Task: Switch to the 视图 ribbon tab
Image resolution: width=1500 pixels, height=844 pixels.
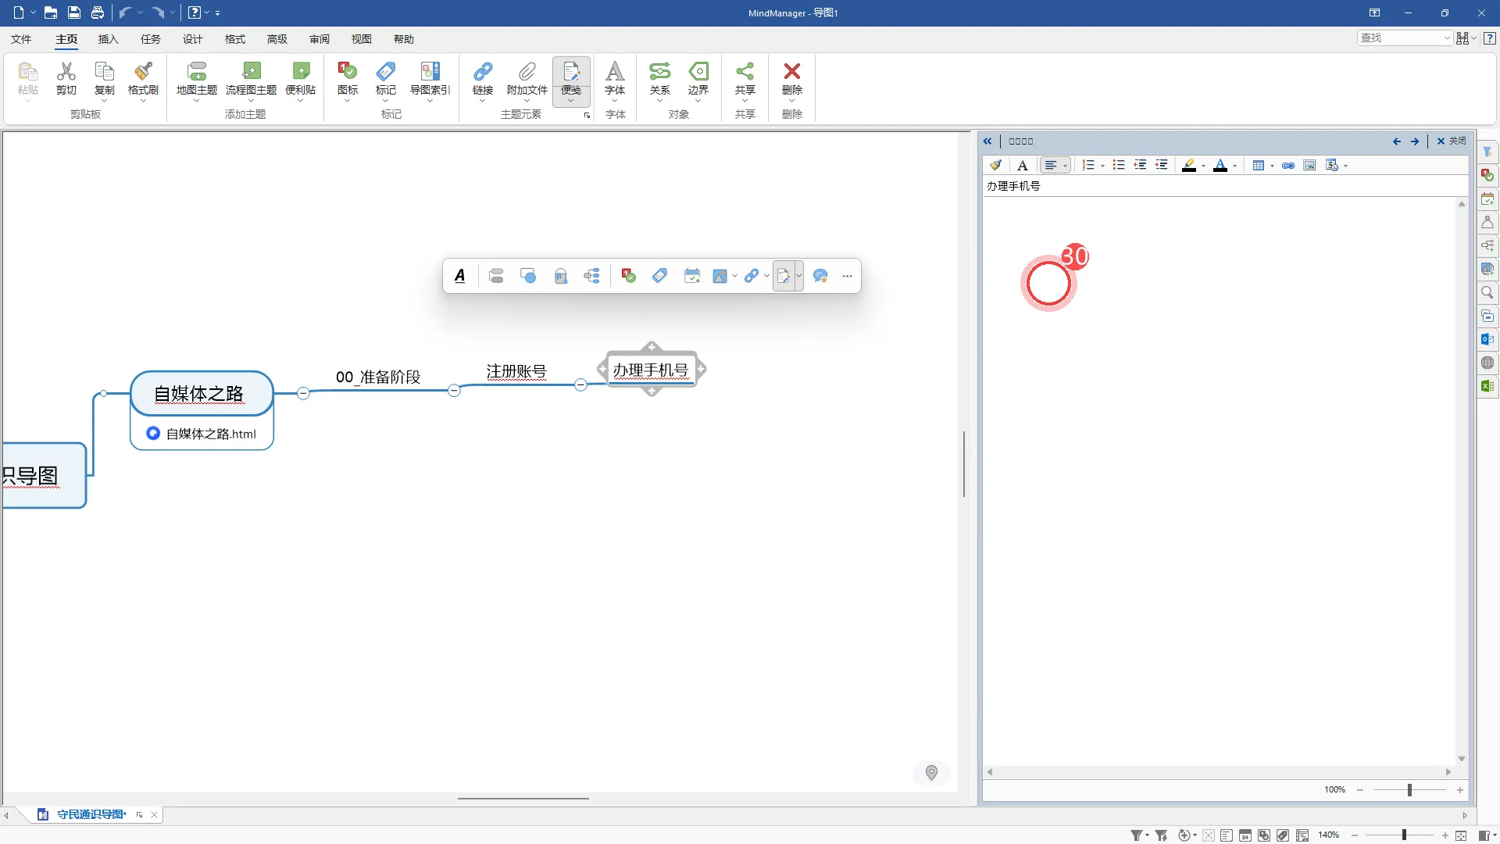Action: click(362, 39)
